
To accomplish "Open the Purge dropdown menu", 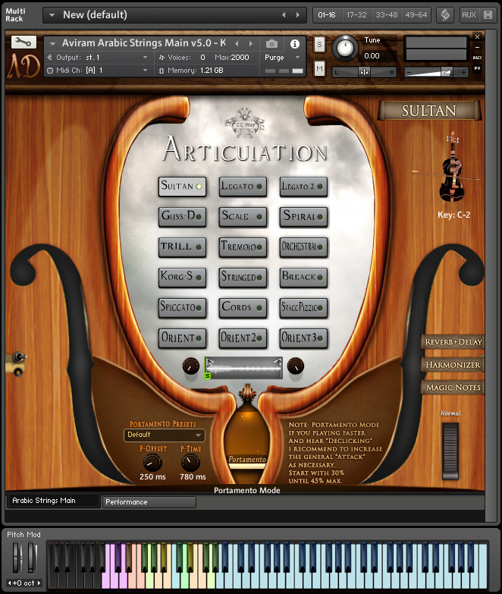I will 282,58.
